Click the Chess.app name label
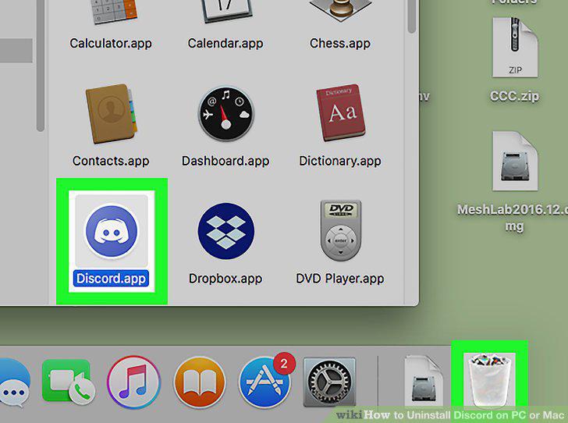The height and width of the screenshot is (423, 568). point(340,44)
